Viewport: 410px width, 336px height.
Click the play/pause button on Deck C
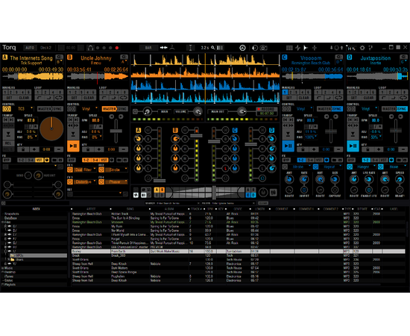288,146
